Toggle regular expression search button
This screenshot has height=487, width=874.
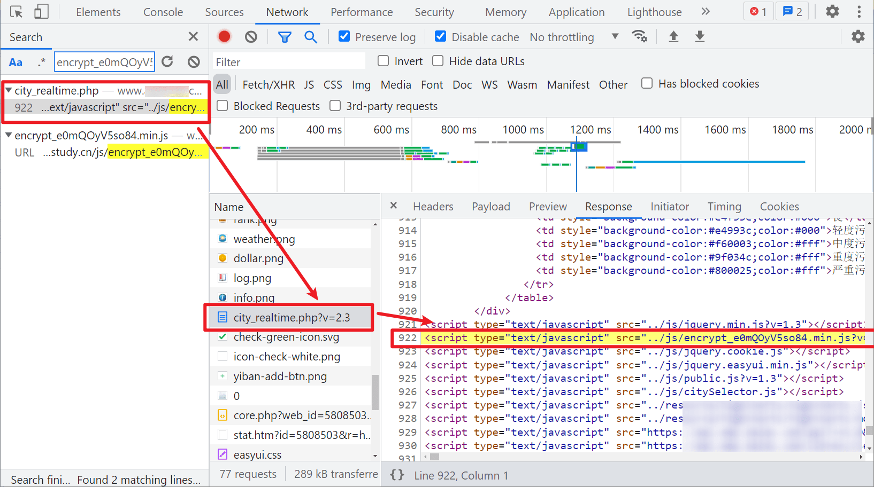pyautogui.click(x=42, y=62)
